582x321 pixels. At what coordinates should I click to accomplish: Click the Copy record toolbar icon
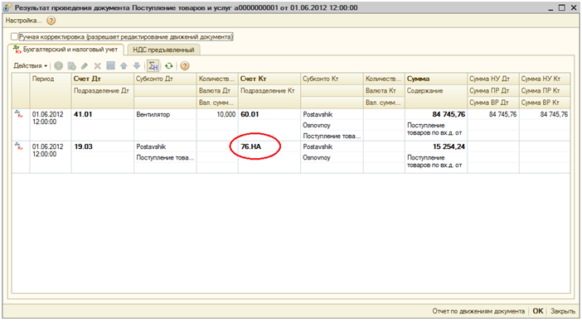pyautogui.click(x=71, y=66)
